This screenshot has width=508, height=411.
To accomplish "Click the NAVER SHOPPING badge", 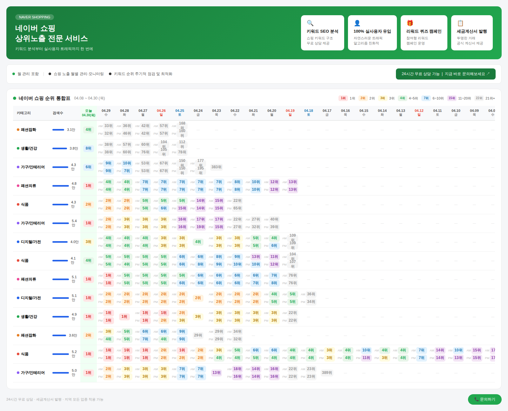I will point(35,17).
